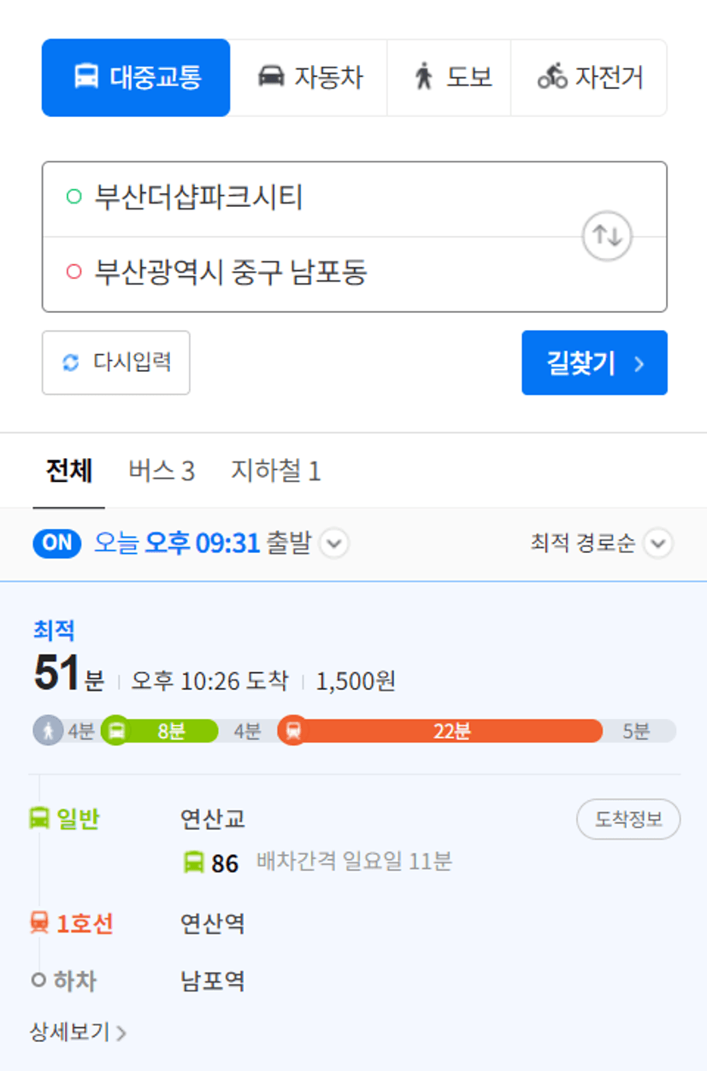Click the 다시입력 refresh icon
The image size is (707, 1071).
(x=70, y=363)
